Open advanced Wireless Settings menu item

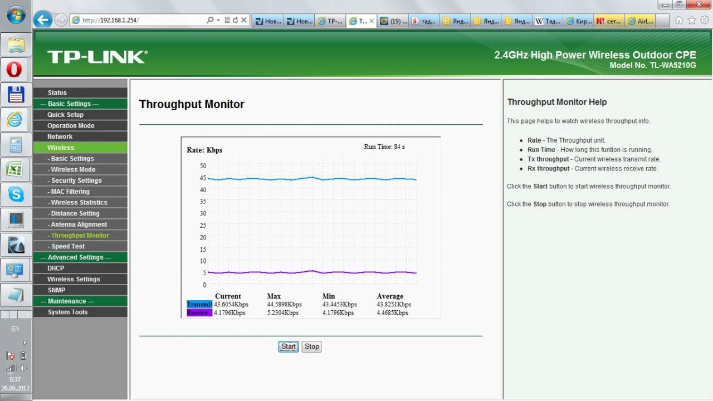[80, 279]
